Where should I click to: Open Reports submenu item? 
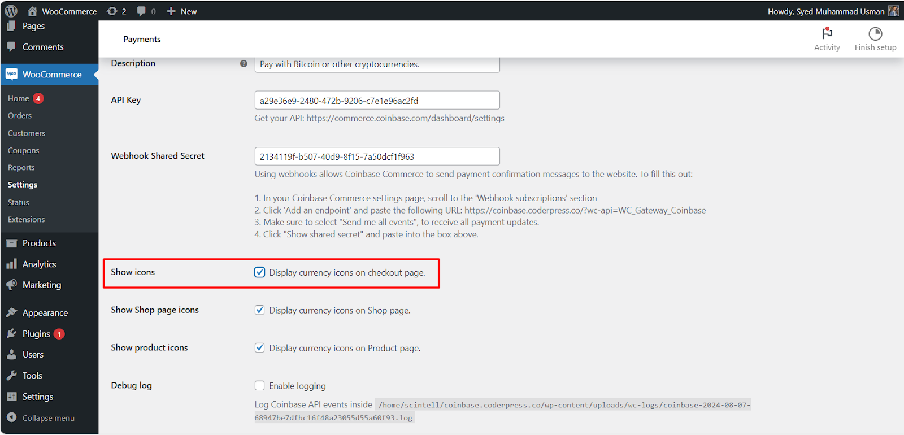point(21,168)
